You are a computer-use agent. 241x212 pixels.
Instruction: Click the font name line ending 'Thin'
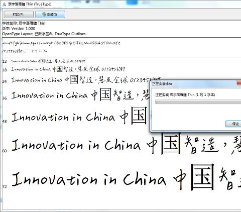[x=24, y=23]
